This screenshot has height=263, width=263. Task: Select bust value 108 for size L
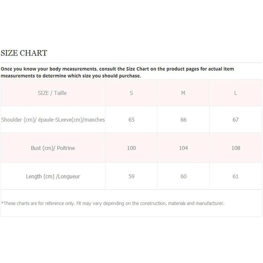tap(236, 148)
